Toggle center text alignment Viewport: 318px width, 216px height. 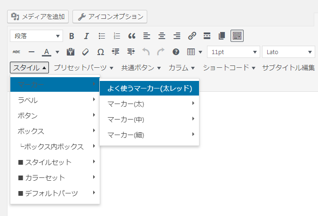tap(162, 36)
